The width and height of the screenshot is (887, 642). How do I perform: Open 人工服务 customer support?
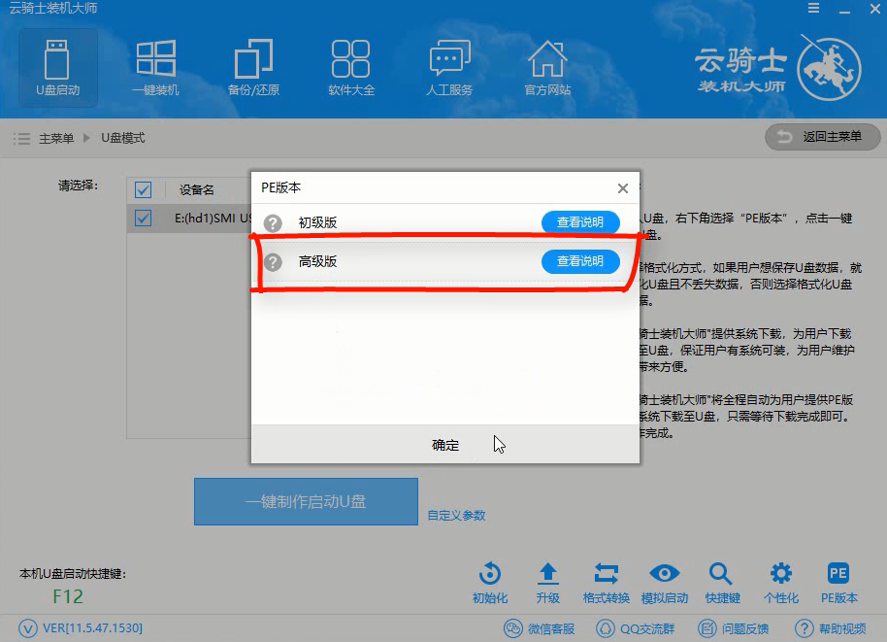pos(448,66)
